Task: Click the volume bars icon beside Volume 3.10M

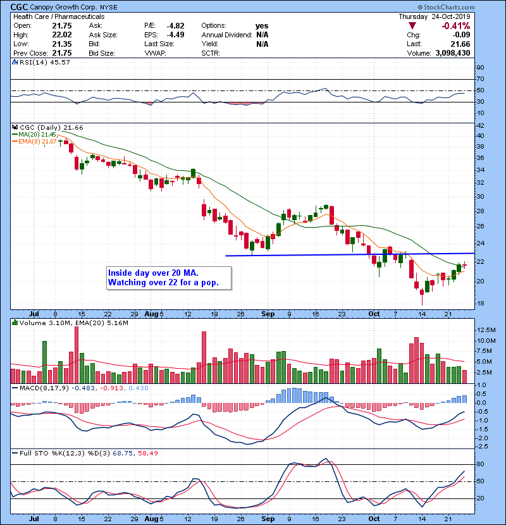Action: pos(15,323)
